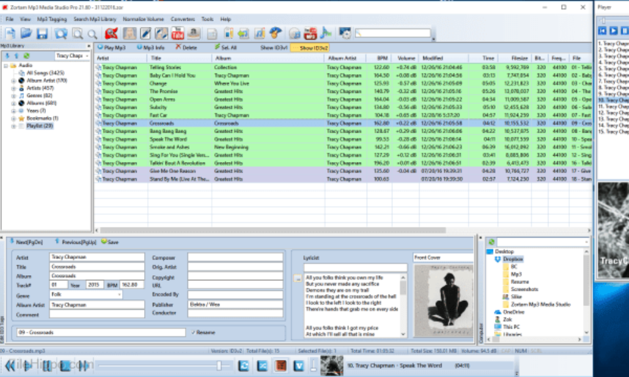Click play in the Player window
This screenshot has width=629, height=377.
tap(613, 31)
